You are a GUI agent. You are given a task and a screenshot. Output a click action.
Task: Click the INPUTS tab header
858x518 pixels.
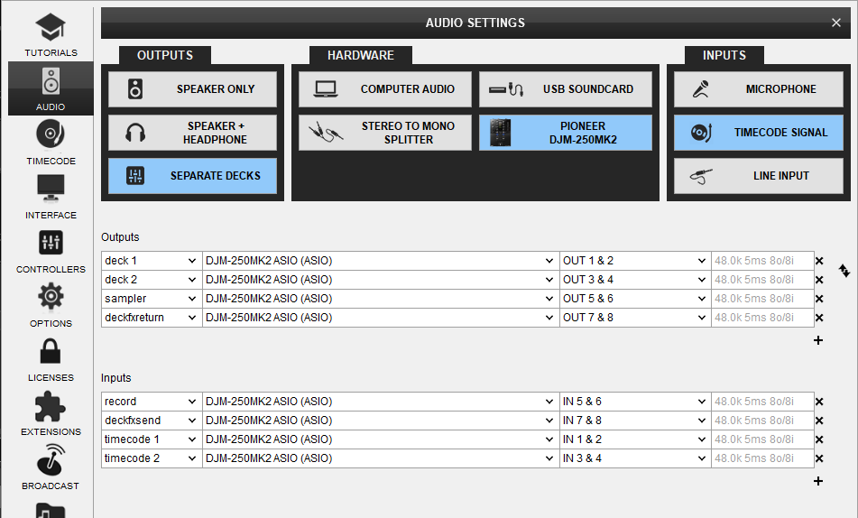tap(724, 55)
